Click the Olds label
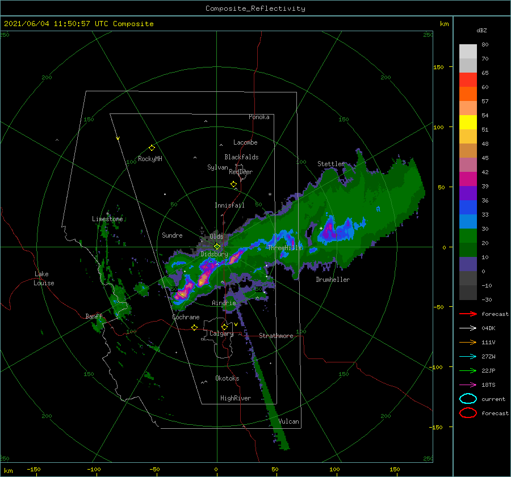The image size is (511, 477). 216,237
